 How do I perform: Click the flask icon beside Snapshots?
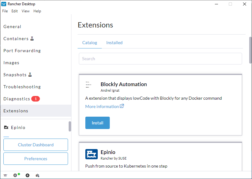tap(30, 75)
